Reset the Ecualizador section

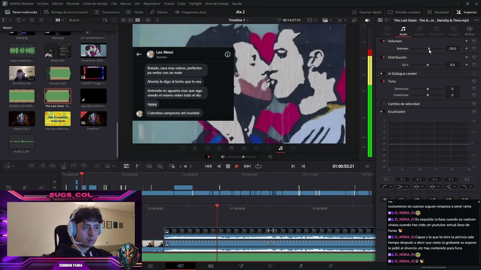pos(474,112)
